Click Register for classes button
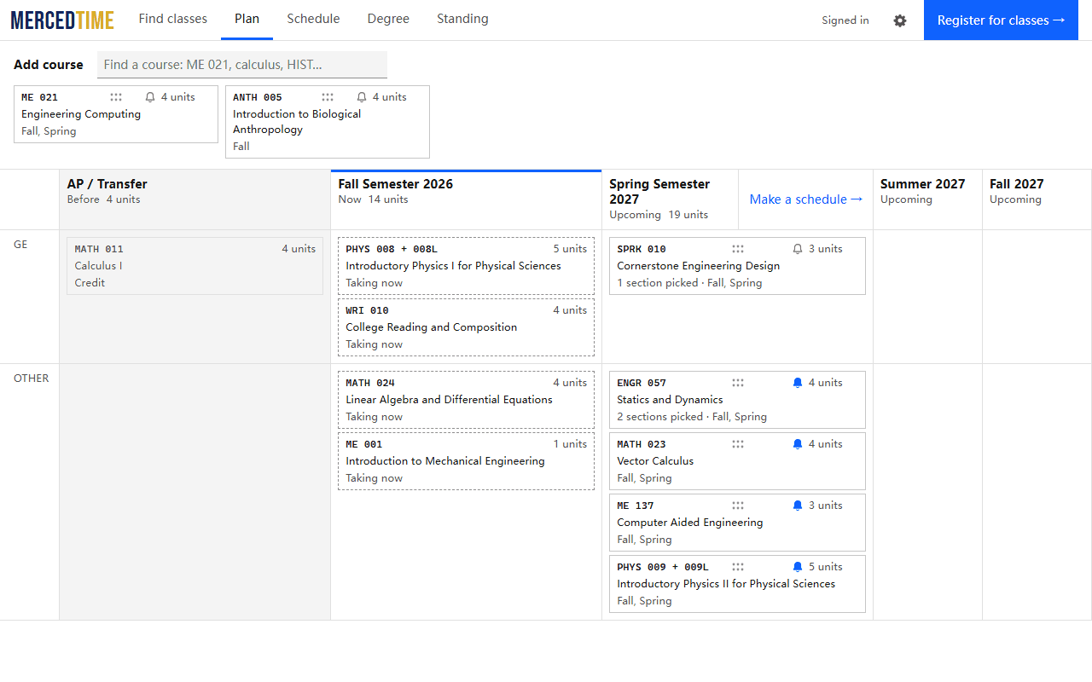The image size is (1092, 682). click(1001, 20)
